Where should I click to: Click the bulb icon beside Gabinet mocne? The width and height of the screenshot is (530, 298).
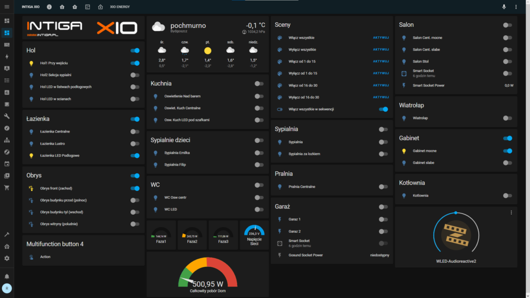coord(403,151)
